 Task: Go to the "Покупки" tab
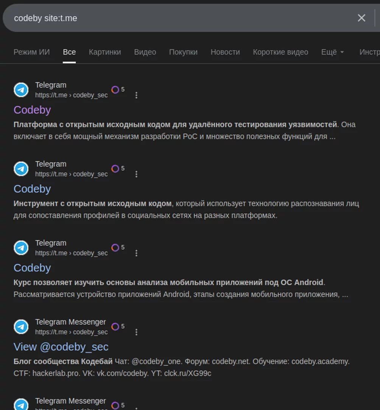click(183, 52)
